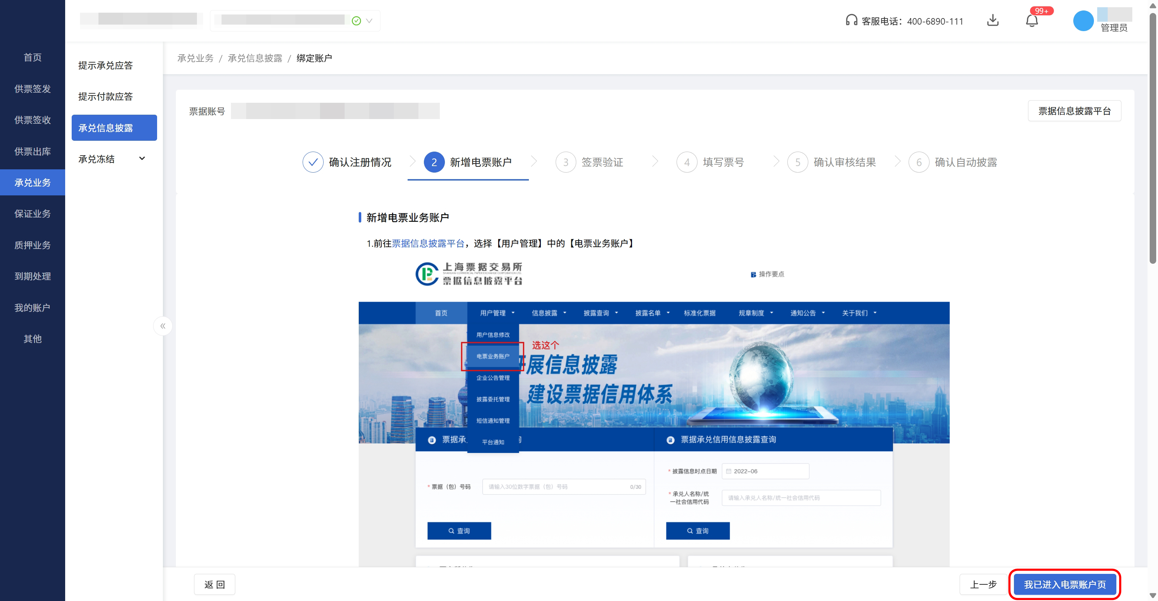Open the 票据信息披露平台 hyperlink in instructions
Image resolution: width=1158 pixels, height=601 pixels.
pos(428,244)
